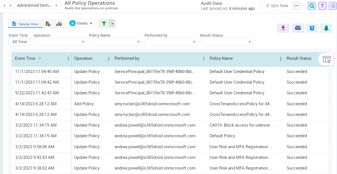This screenshot has height=174, width=337.
Task: Apply the green filter funnel
Action: click(104, 23)
